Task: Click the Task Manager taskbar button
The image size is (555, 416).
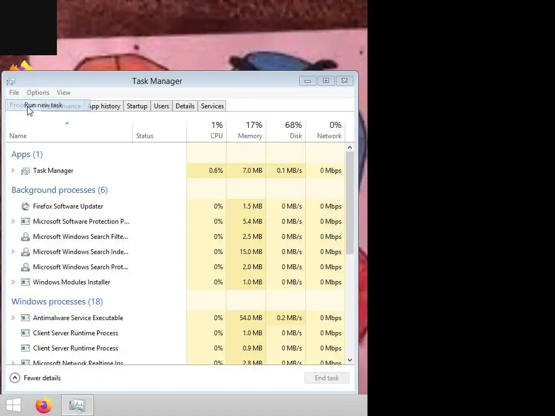Action: pyautogui.click(x=78, y=405)
